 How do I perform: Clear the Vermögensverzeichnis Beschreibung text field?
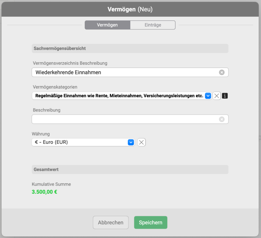click(221, 72)
